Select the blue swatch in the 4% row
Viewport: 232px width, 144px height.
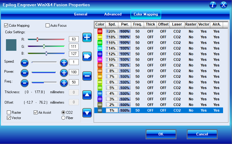tap(100, 94)
